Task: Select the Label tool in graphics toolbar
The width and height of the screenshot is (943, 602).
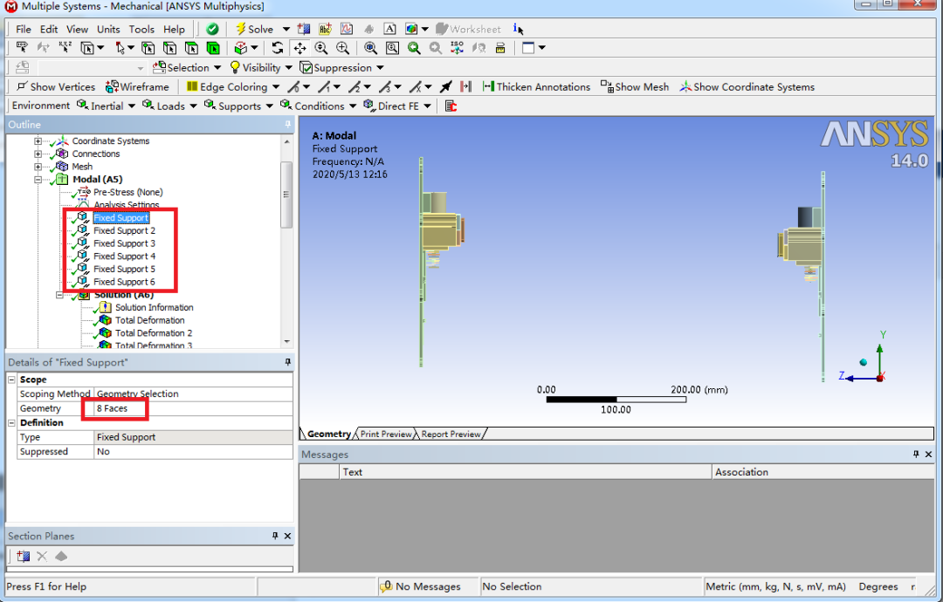Action: (x=22, y=48)
